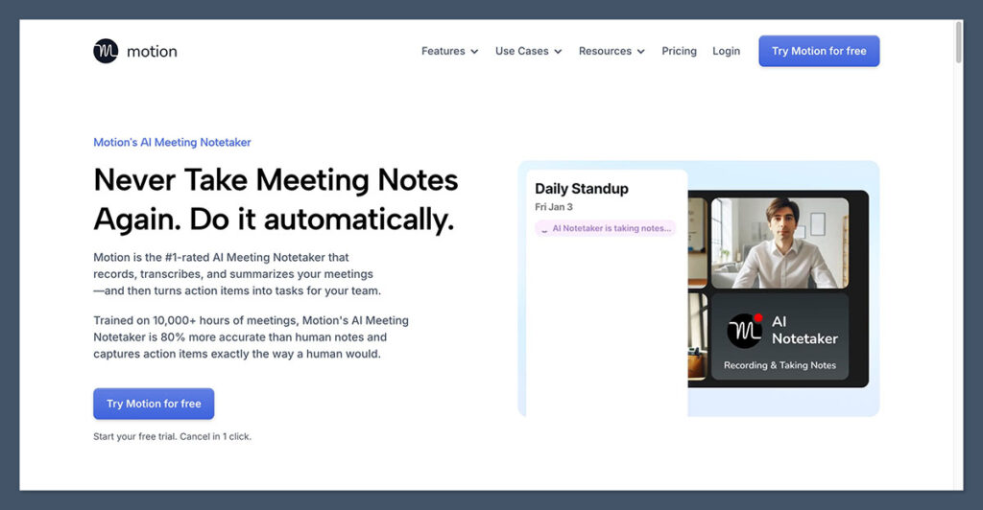
Task: Click the "AI Notetaker is taking notes..." badge
Action: coord(606,228)
